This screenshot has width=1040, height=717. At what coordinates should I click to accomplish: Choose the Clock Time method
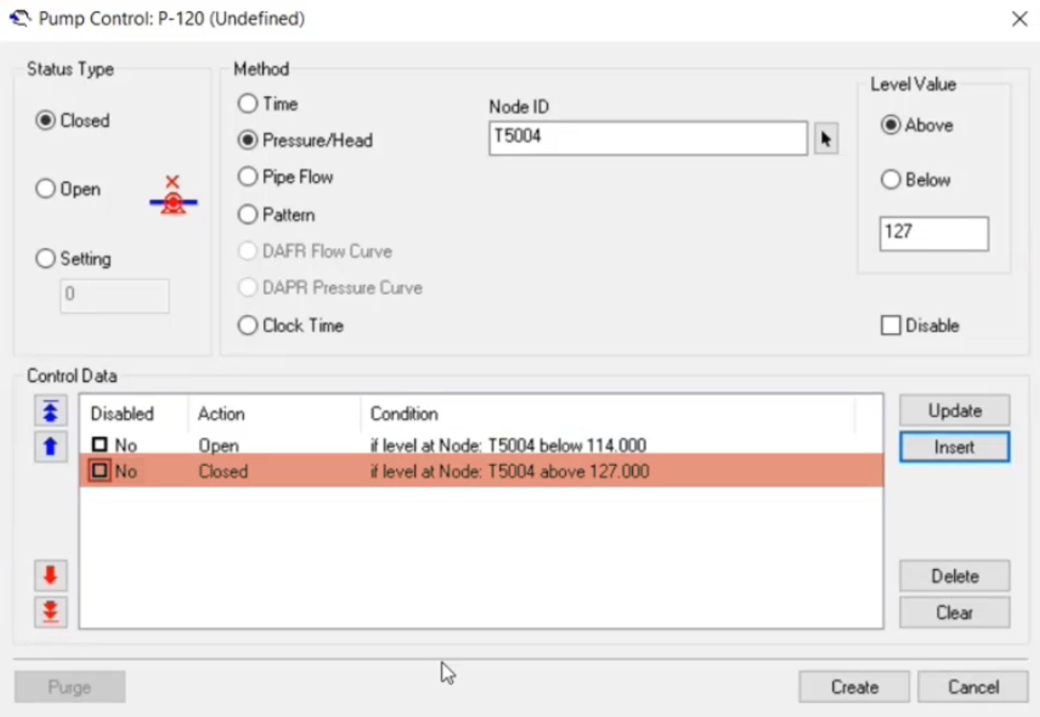coord(291,325)
